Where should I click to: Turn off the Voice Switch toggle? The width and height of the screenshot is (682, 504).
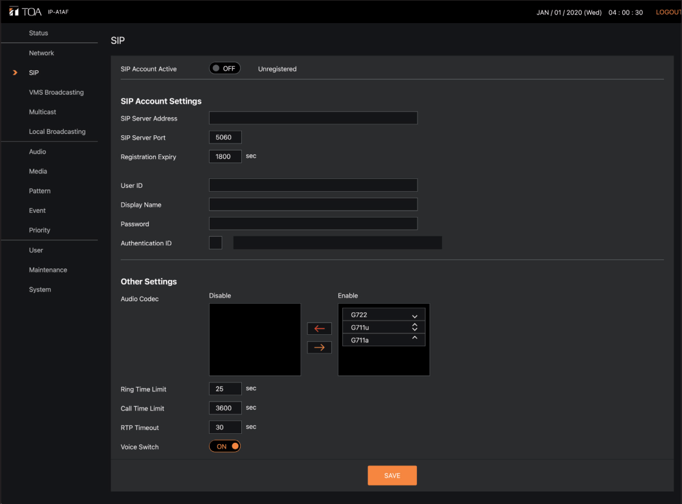click(225, 447)
